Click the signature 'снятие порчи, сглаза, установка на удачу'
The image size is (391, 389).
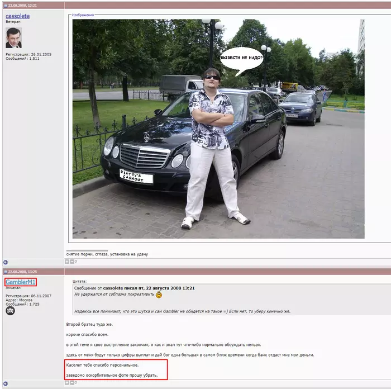107,254
